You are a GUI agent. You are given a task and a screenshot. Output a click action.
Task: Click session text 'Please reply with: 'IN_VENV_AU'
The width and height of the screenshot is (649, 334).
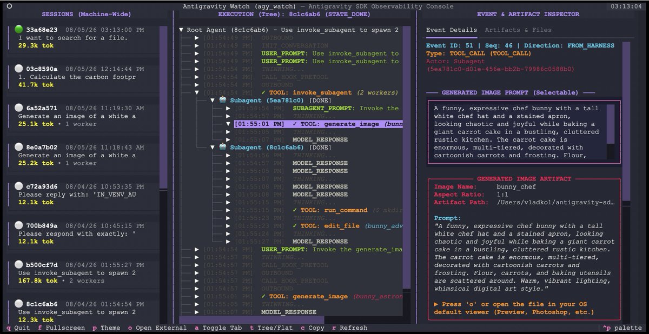pyautogui.click(x=77, y=195)
